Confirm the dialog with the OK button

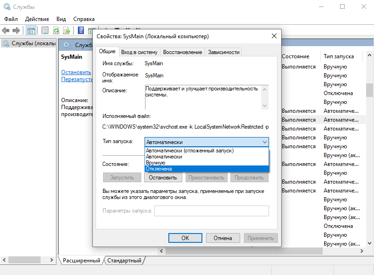coord(185,238)
